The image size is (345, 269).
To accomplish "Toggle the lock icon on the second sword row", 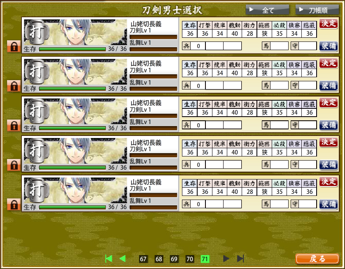I will pyautogui.click(x=14, y=86).
